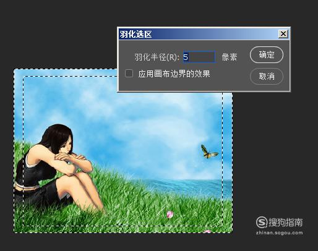
Task: Enable the 应用画布边界的效果 checkbox
Action: 129,74
